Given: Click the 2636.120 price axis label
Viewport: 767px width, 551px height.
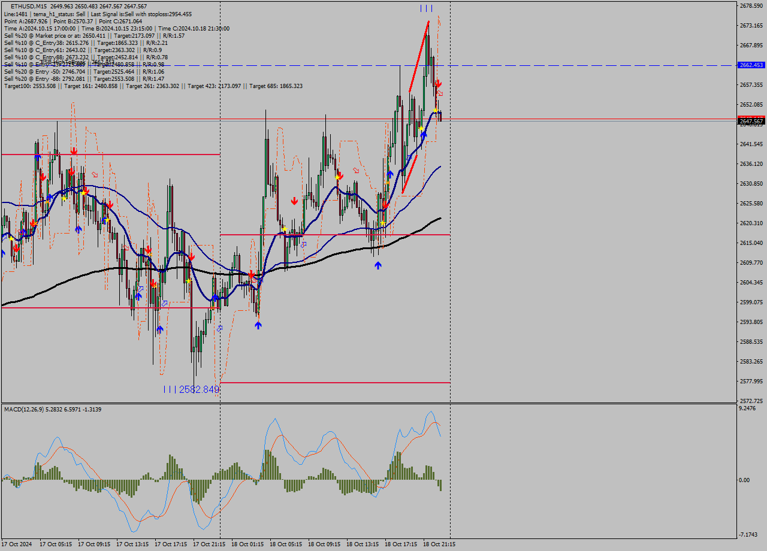Looking at the screenshot, I should tap(751, 164).
